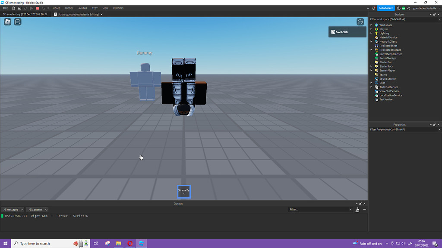Open the FILE menu
Image resolution: width=442 pixels, height=248 pixels.
tap(5, 8)
